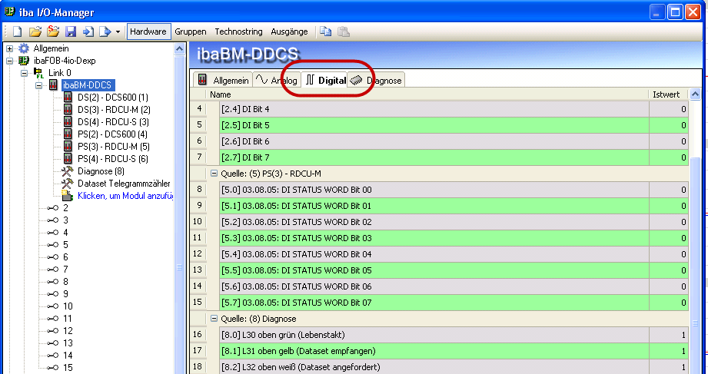Click the Save diskette toolbar icon
Viewport: 708px width, 374px height.
click(x=71, y=31)
